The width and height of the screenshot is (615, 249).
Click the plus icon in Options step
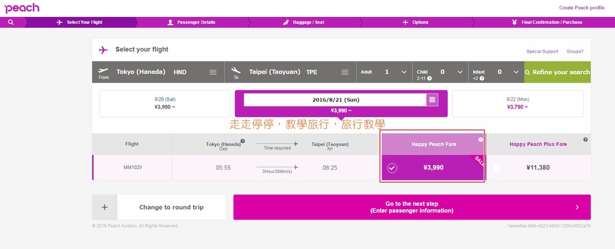click(405, 22)
